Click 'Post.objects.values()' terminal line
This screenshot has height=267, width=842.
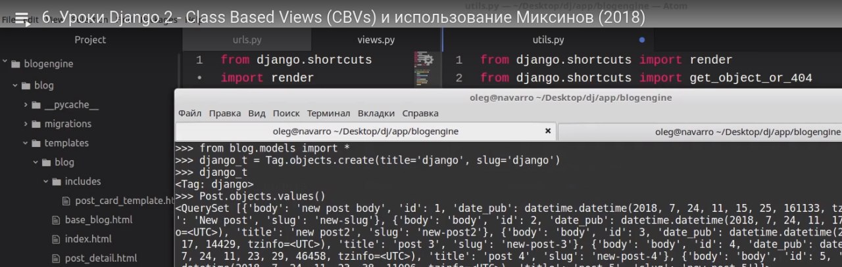(x=262, y=196)
